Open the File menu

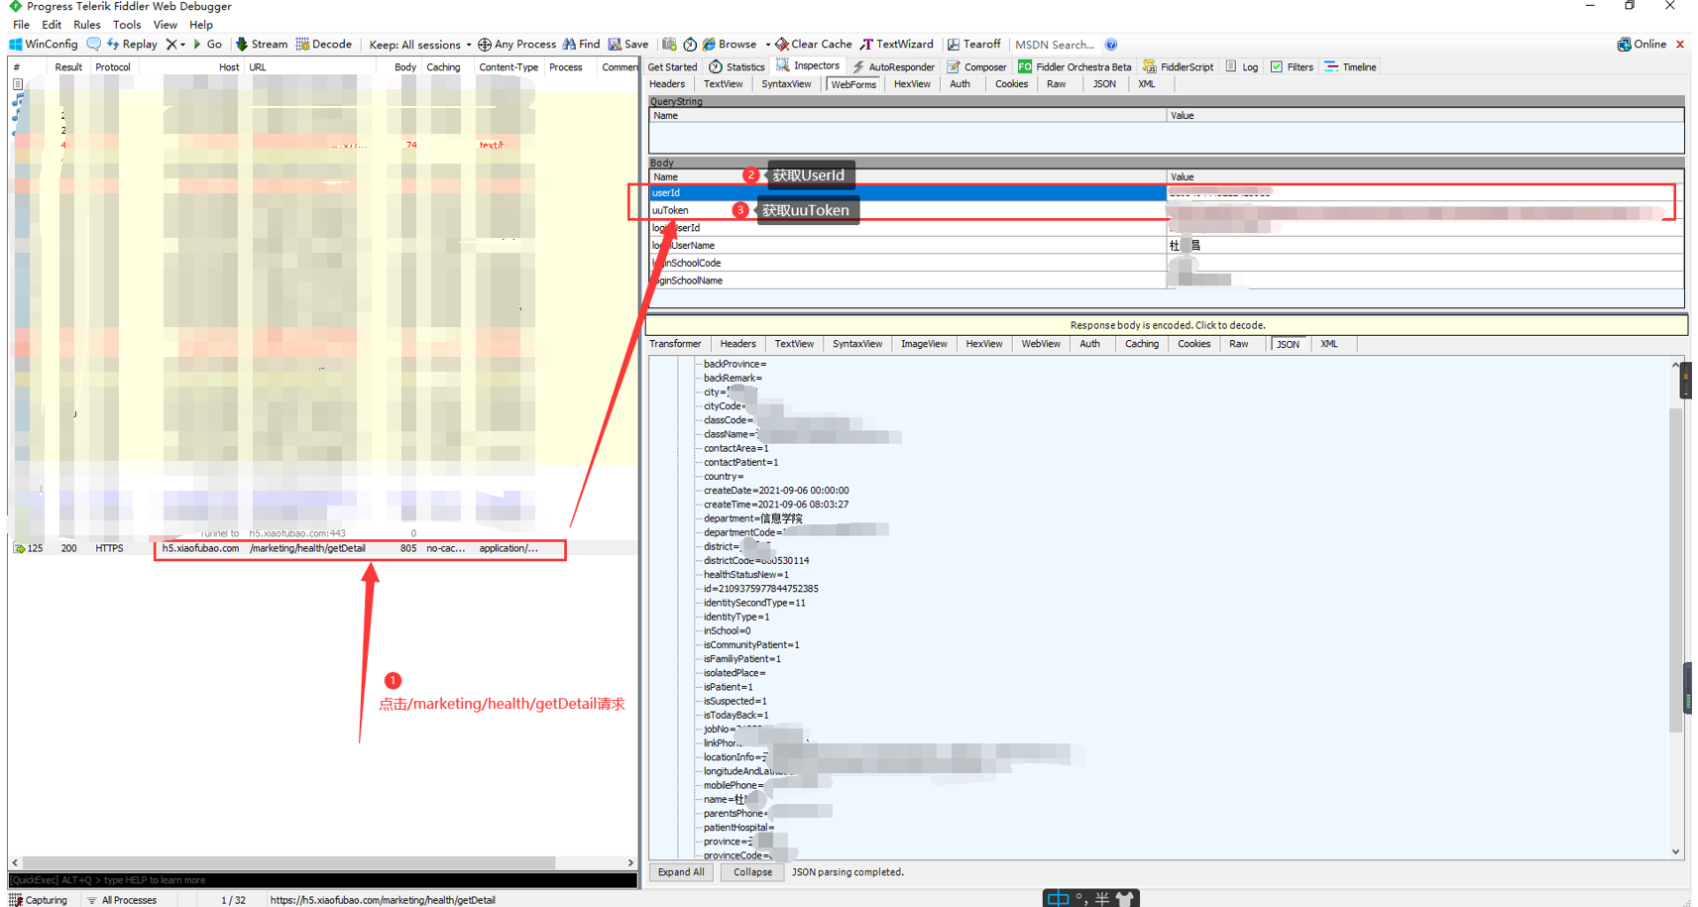[21, 25]
